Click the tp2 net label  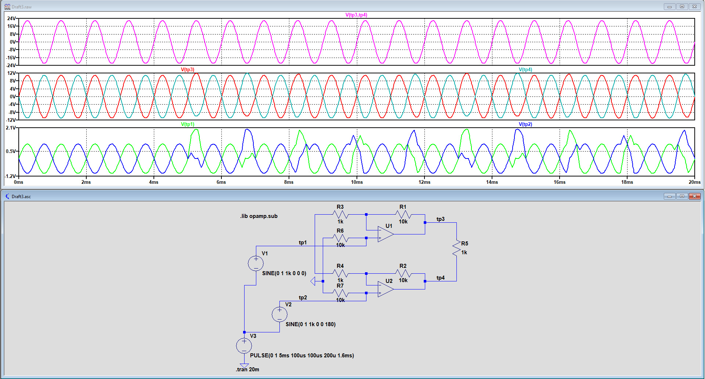point(303,298)
